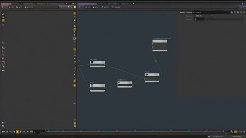
Task: Click the Multiplier value field
Action: 199,19
